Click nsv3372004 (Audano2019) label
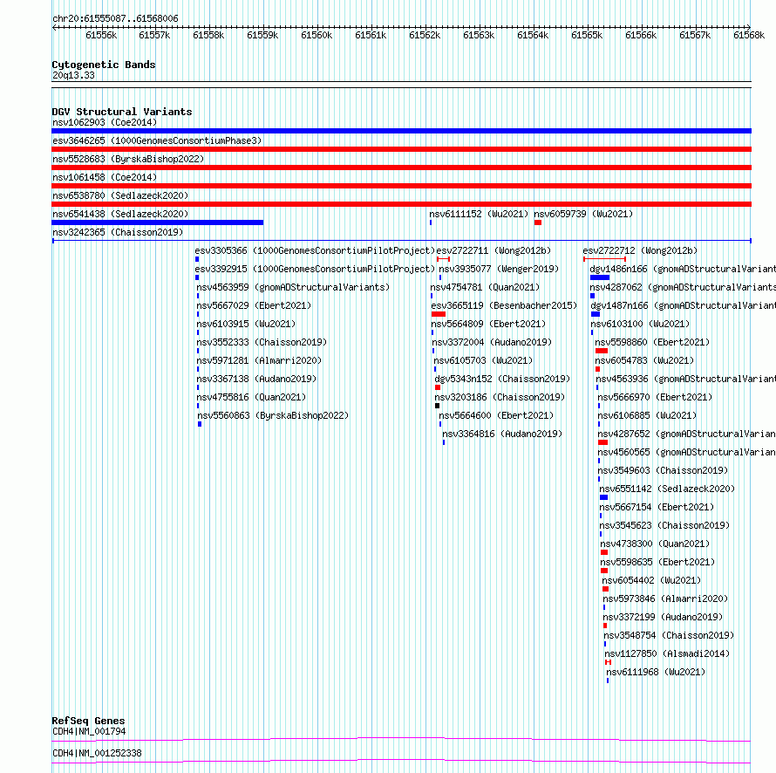The image size is (776, 773). (x=492, y=342)
